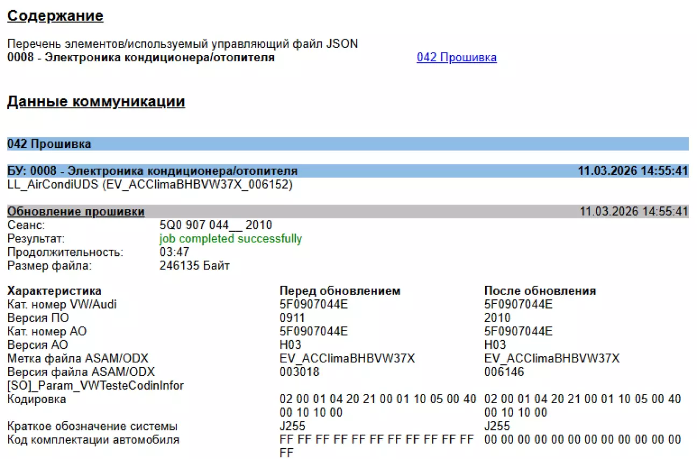Image resolution: width=697 pixels, height=459 pixels.
Task: Select the green "job completed successfully" result
Action: point(231,239)
